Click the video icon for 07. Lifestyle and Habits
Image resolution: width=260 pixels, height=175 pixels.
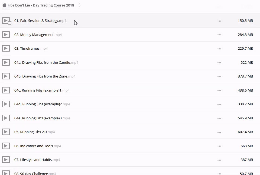tap(6, 160)
